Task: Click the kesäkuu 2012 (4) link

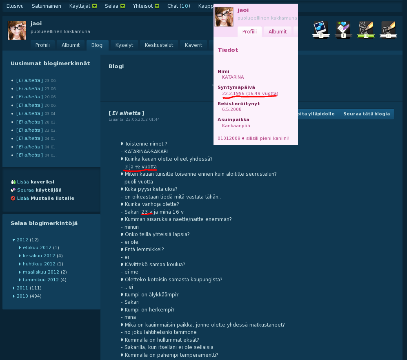Action: 43,256
